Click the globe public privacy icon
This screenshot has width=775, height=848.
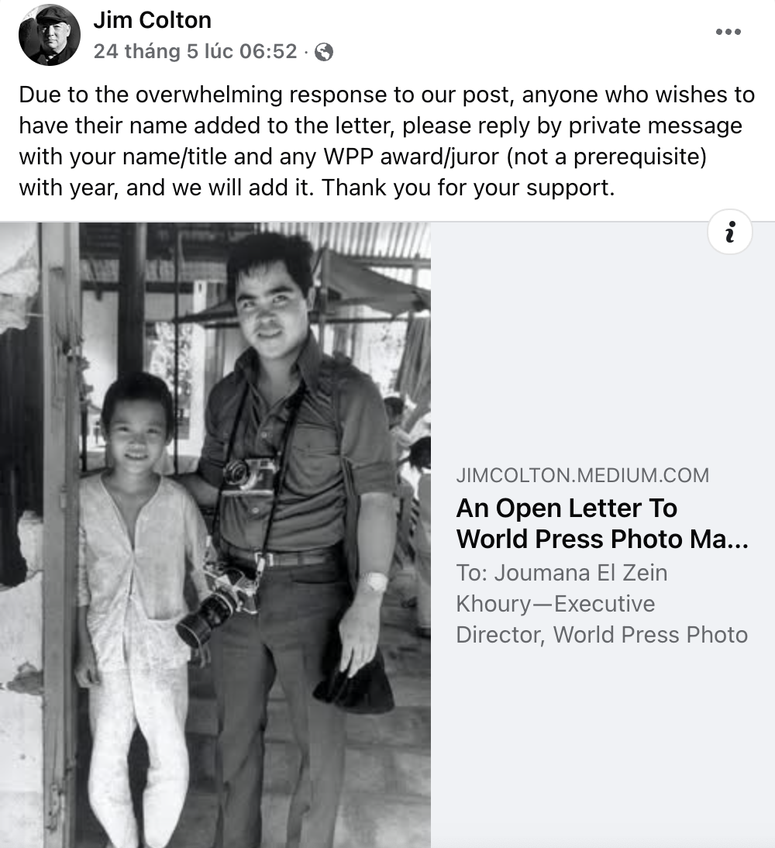coord(325,52)
